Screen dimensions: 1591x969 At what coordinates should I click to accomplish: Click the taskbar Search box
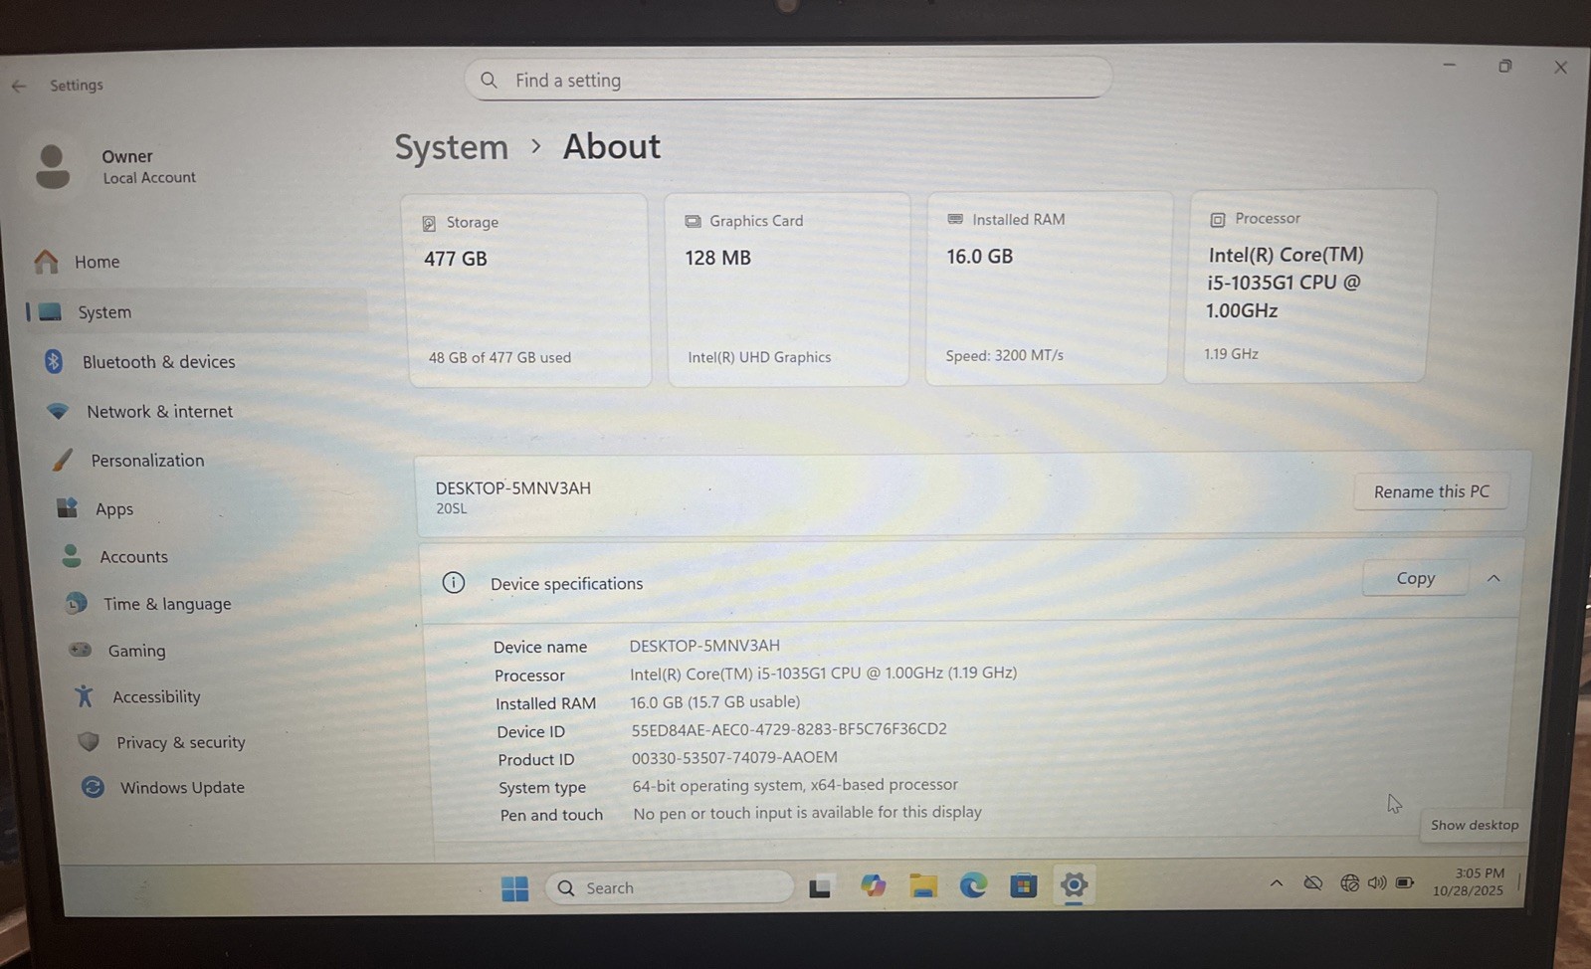pos(670,887)
